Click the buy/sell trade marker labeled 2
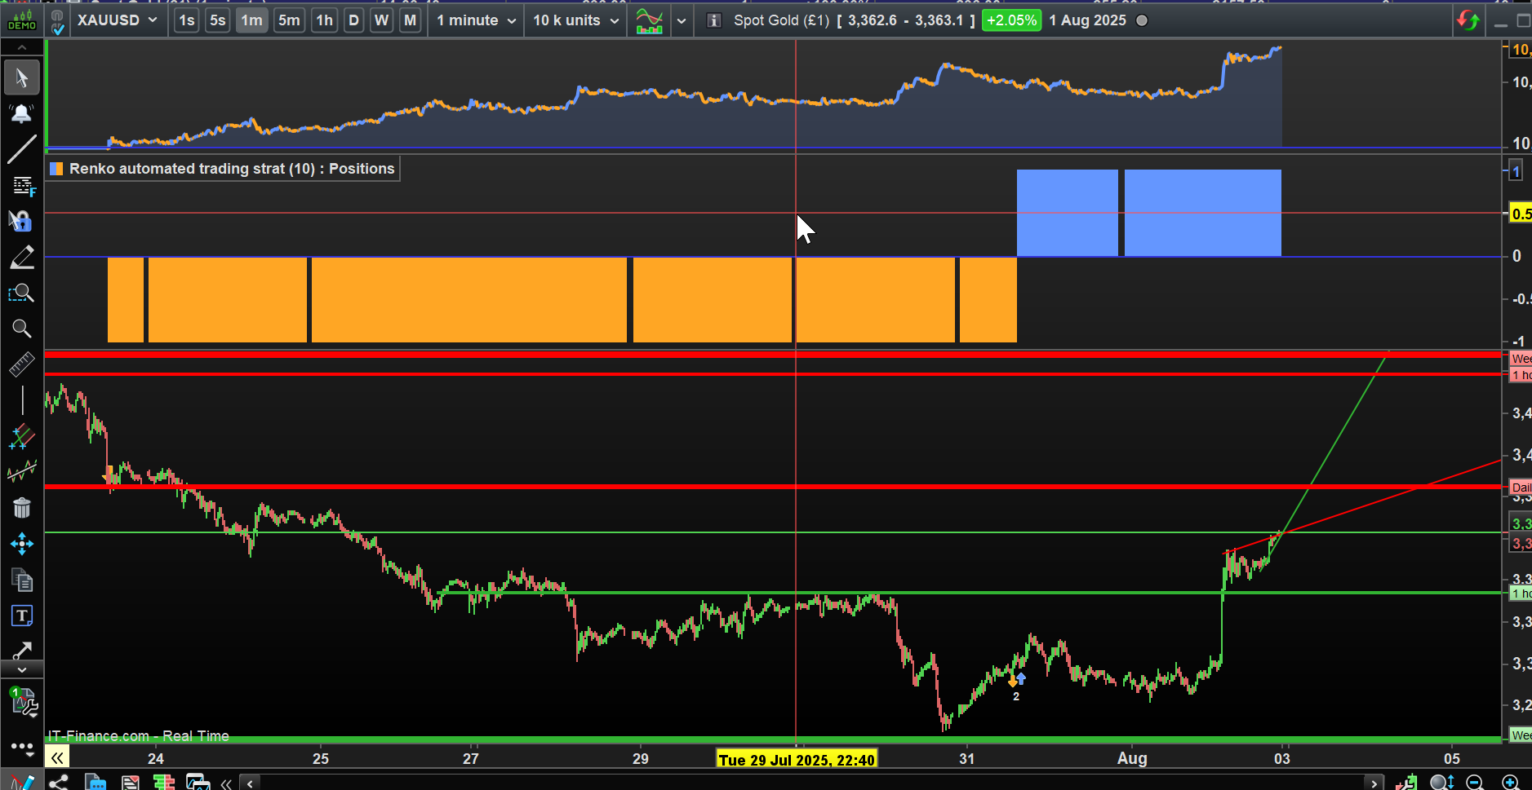Image resolution: width=1532 pixels, height=790 pixels. coord(1016,685)
